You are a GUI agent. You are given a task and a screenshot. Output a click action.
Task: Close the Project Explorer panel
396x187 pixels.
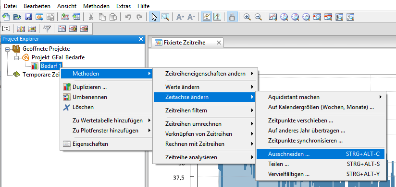pyautogui.click(x=141, y=39)
